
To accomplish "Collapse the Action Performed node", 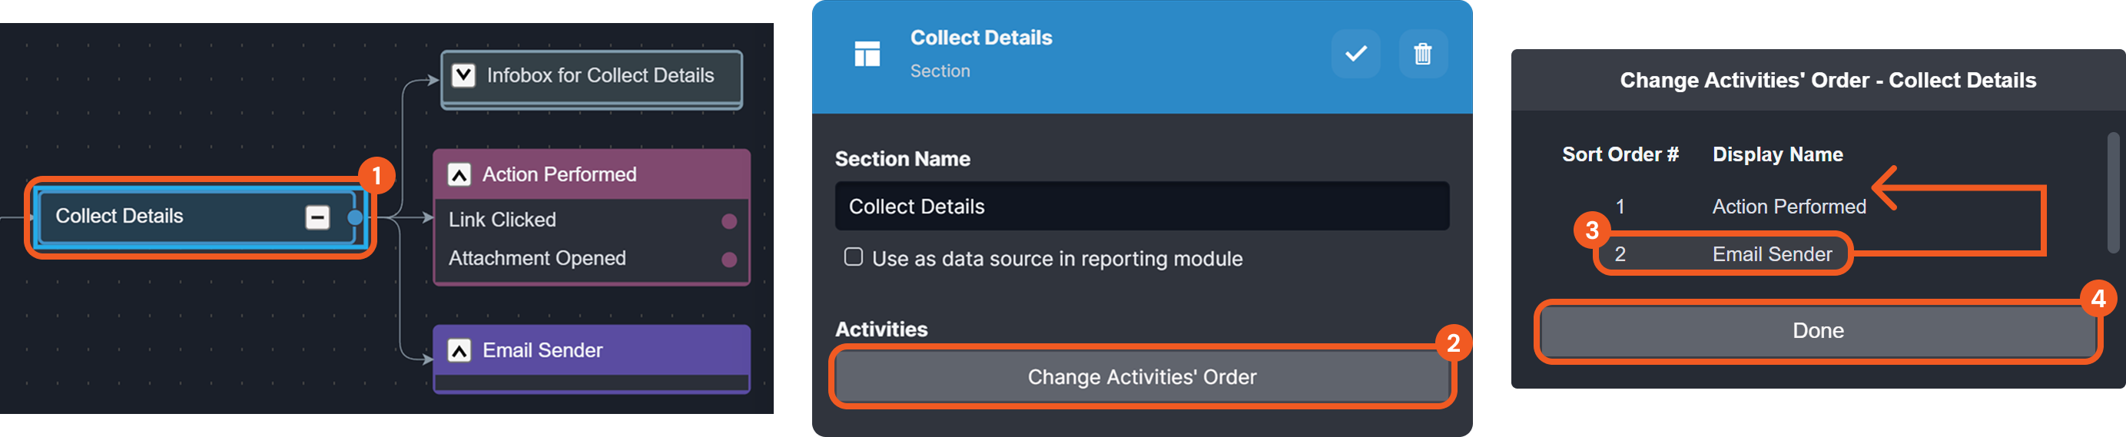I will [x=459, y=175].
